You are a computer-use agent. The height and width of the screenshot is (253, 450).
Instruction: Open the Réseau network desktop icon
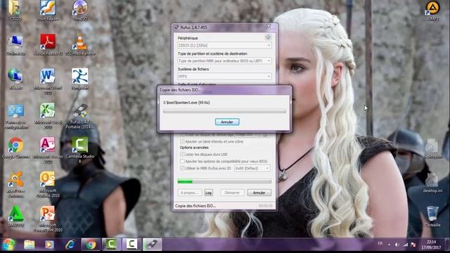(15, 79)
